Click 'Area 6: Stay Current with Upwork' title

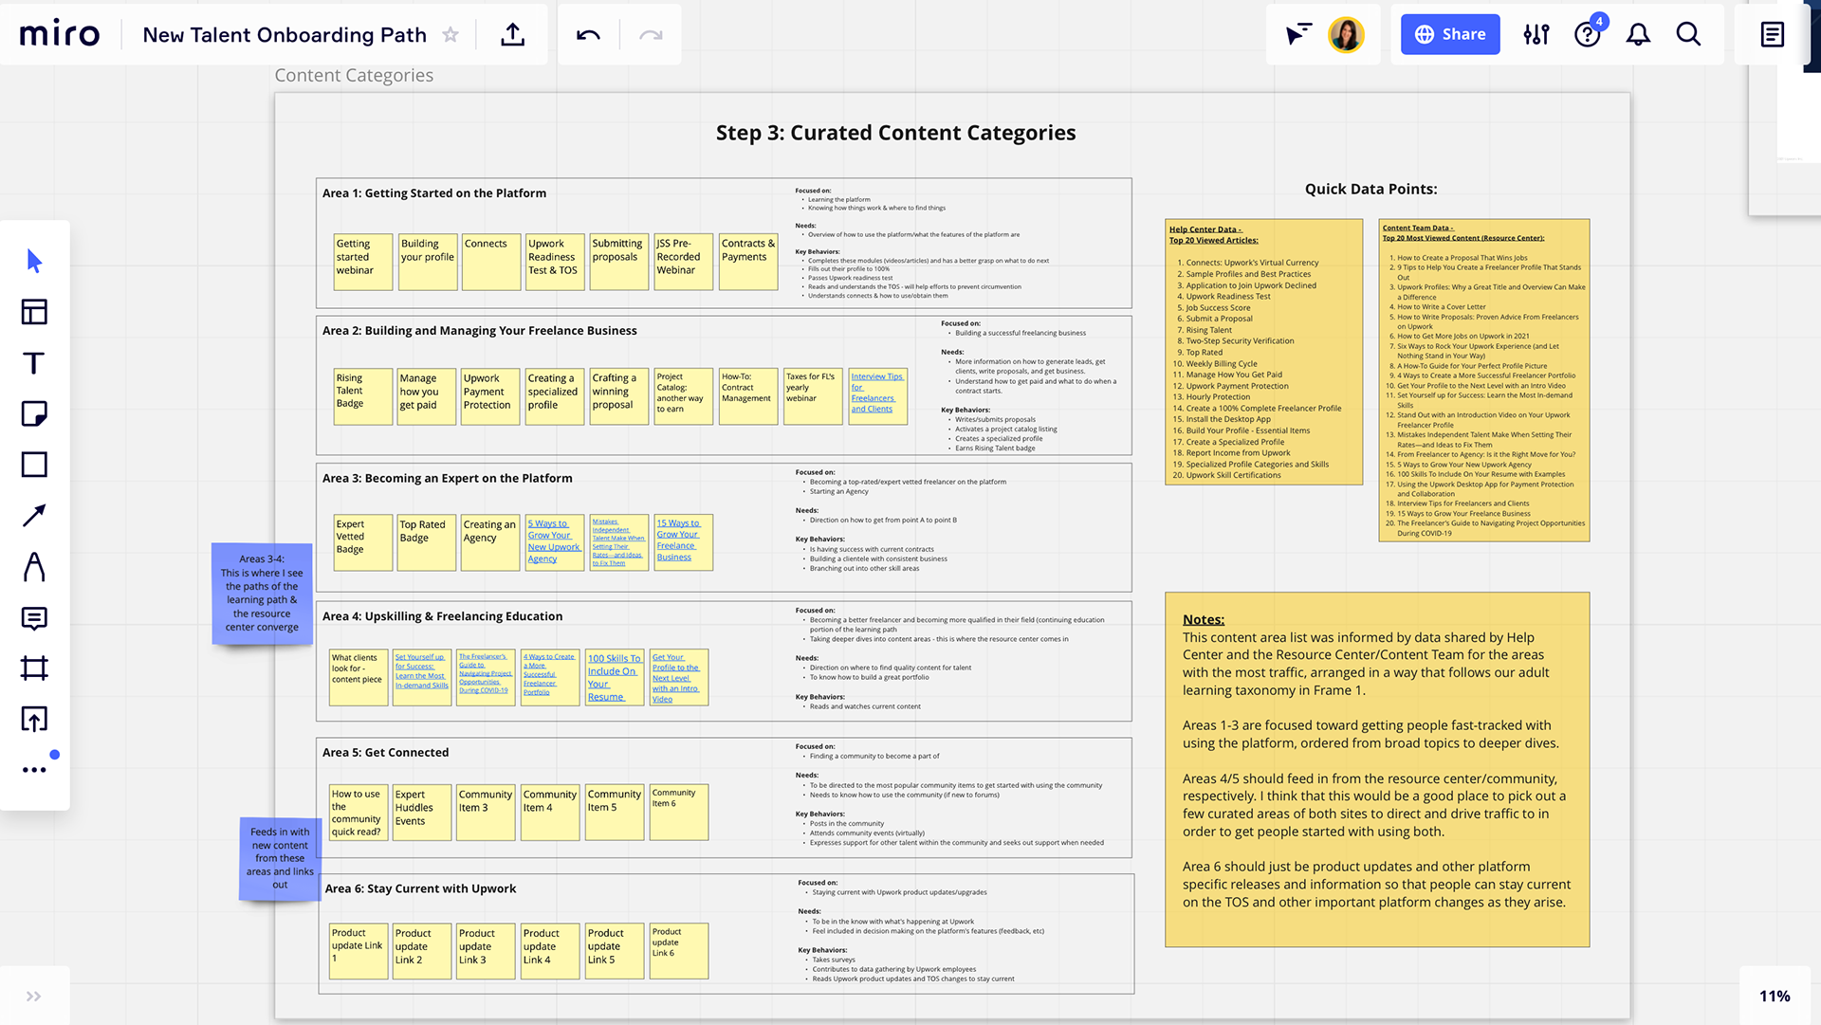(x=420, y=888)
